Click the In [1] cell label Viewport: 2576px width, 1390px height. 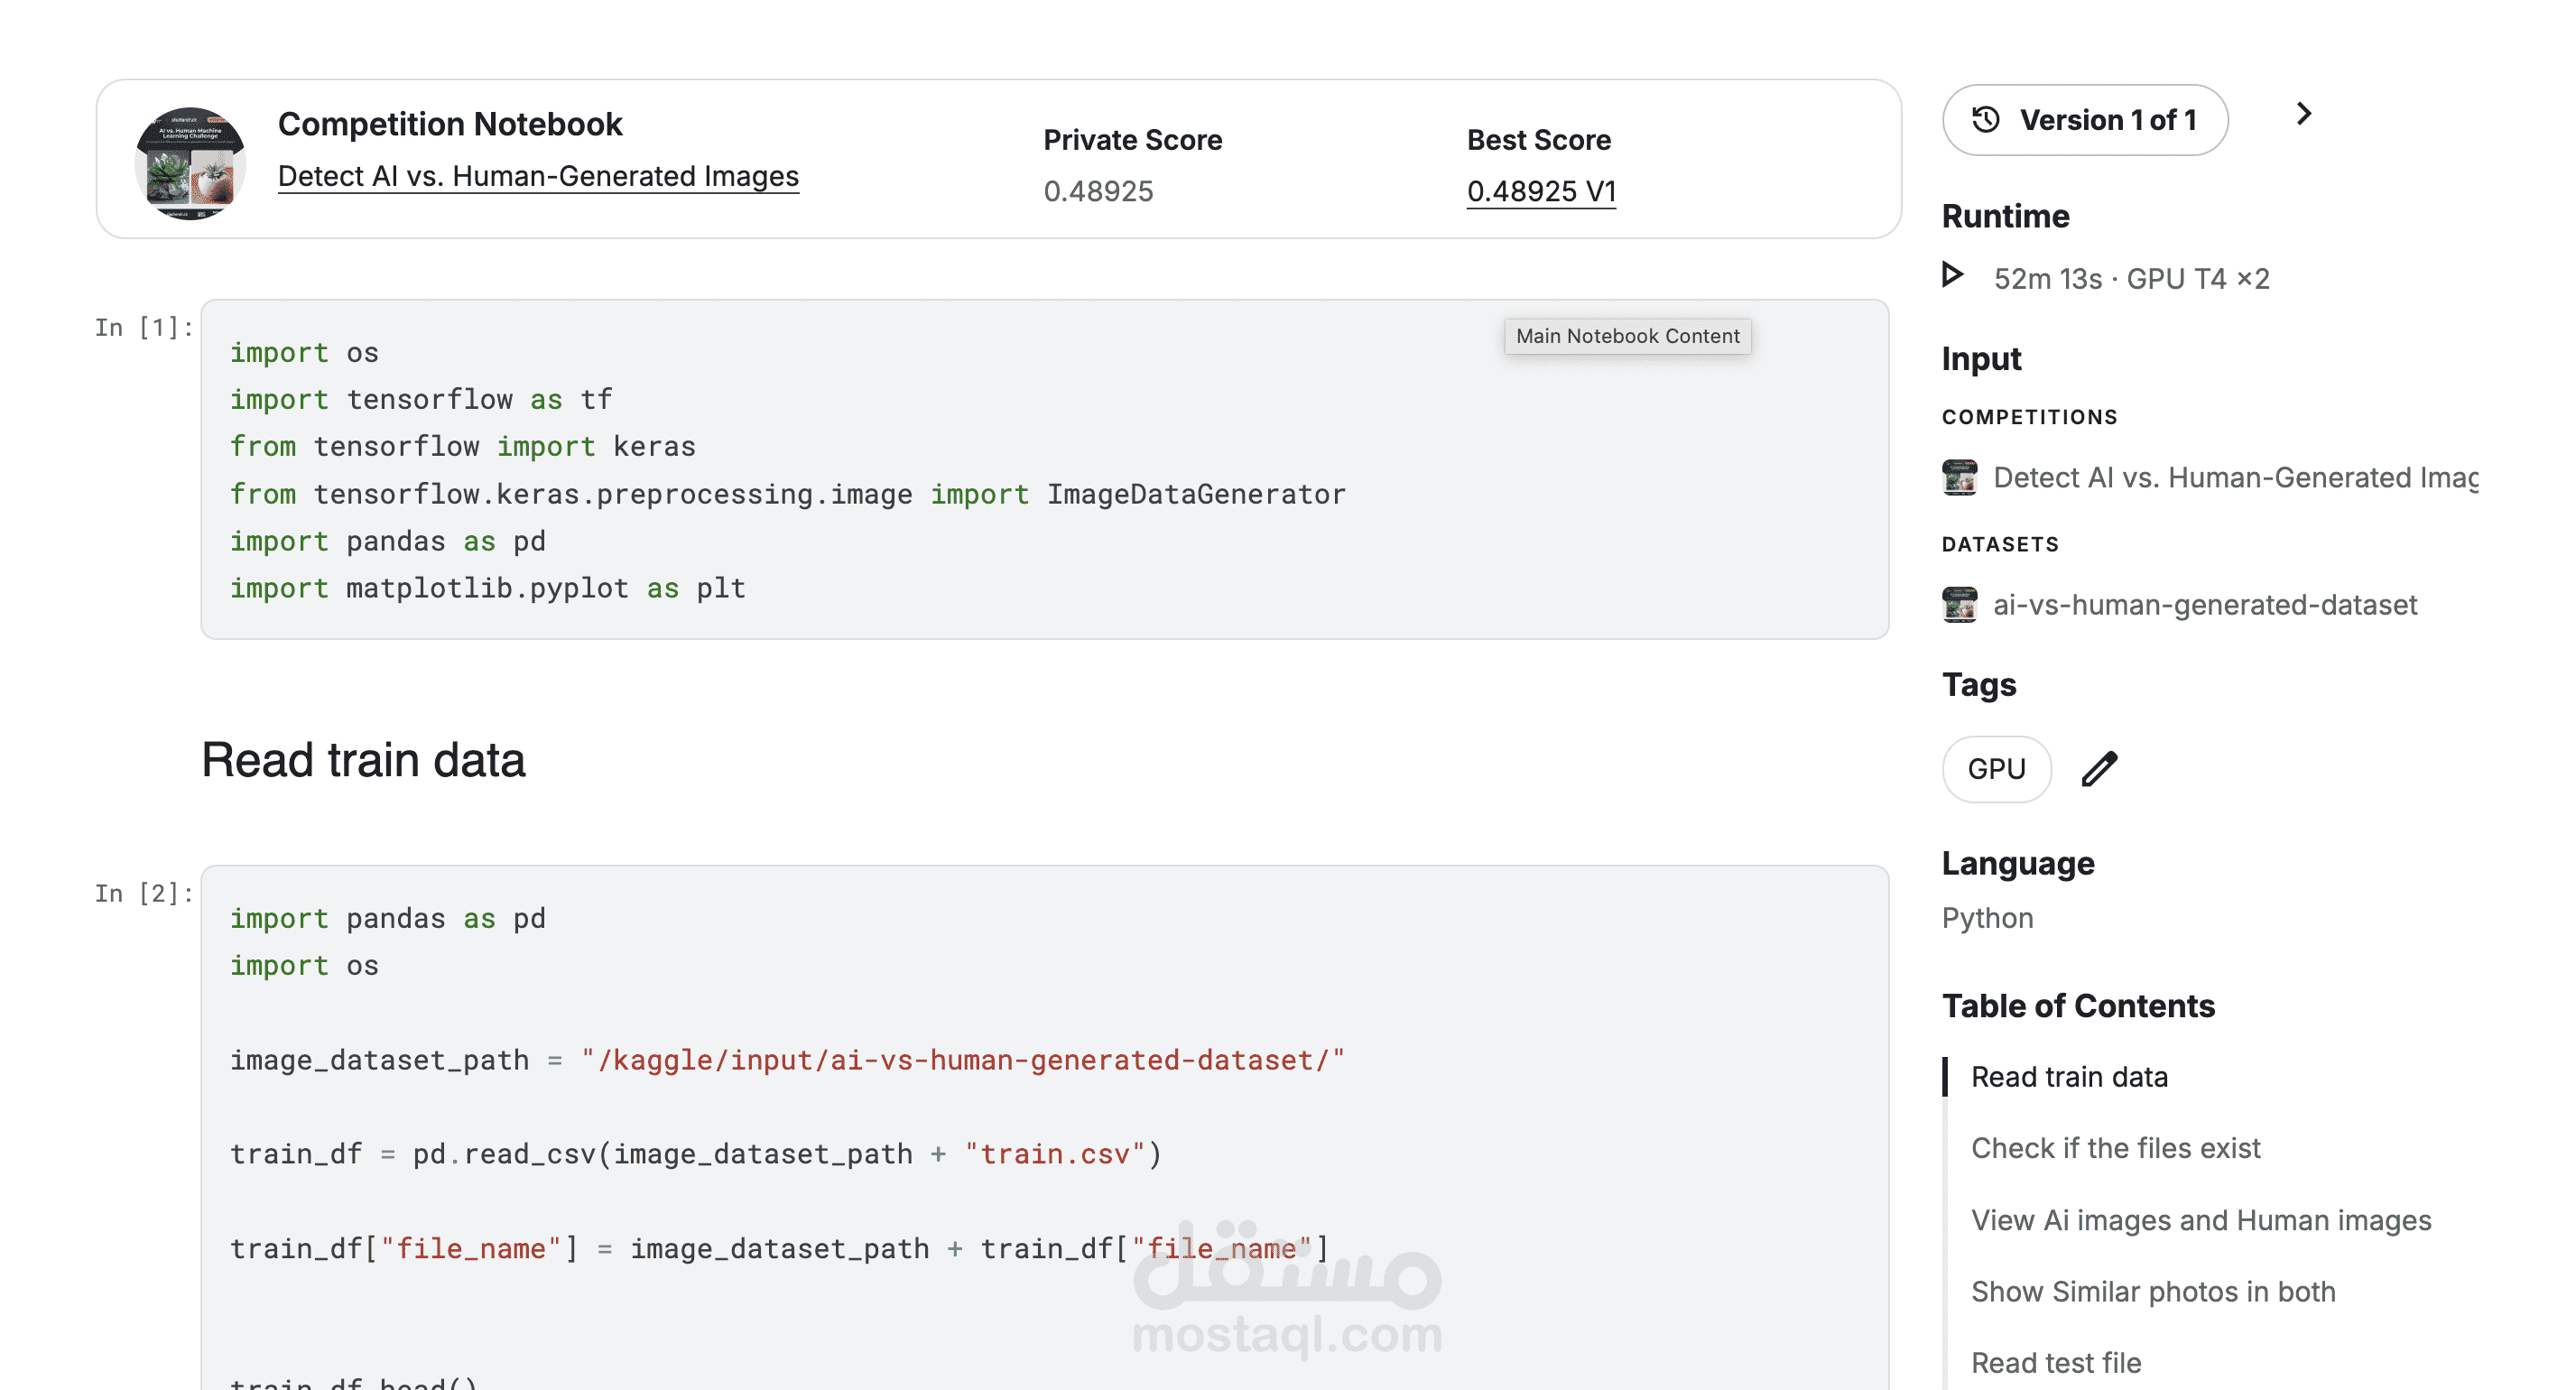(x=144, y=328)
